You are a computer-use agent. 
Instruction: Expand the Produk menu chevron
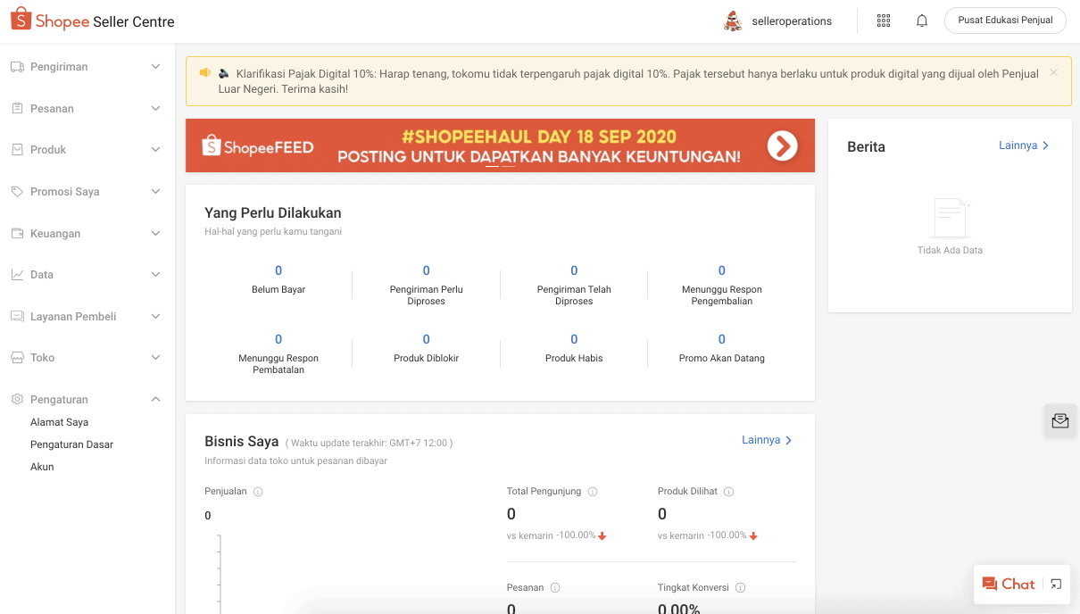155,150
